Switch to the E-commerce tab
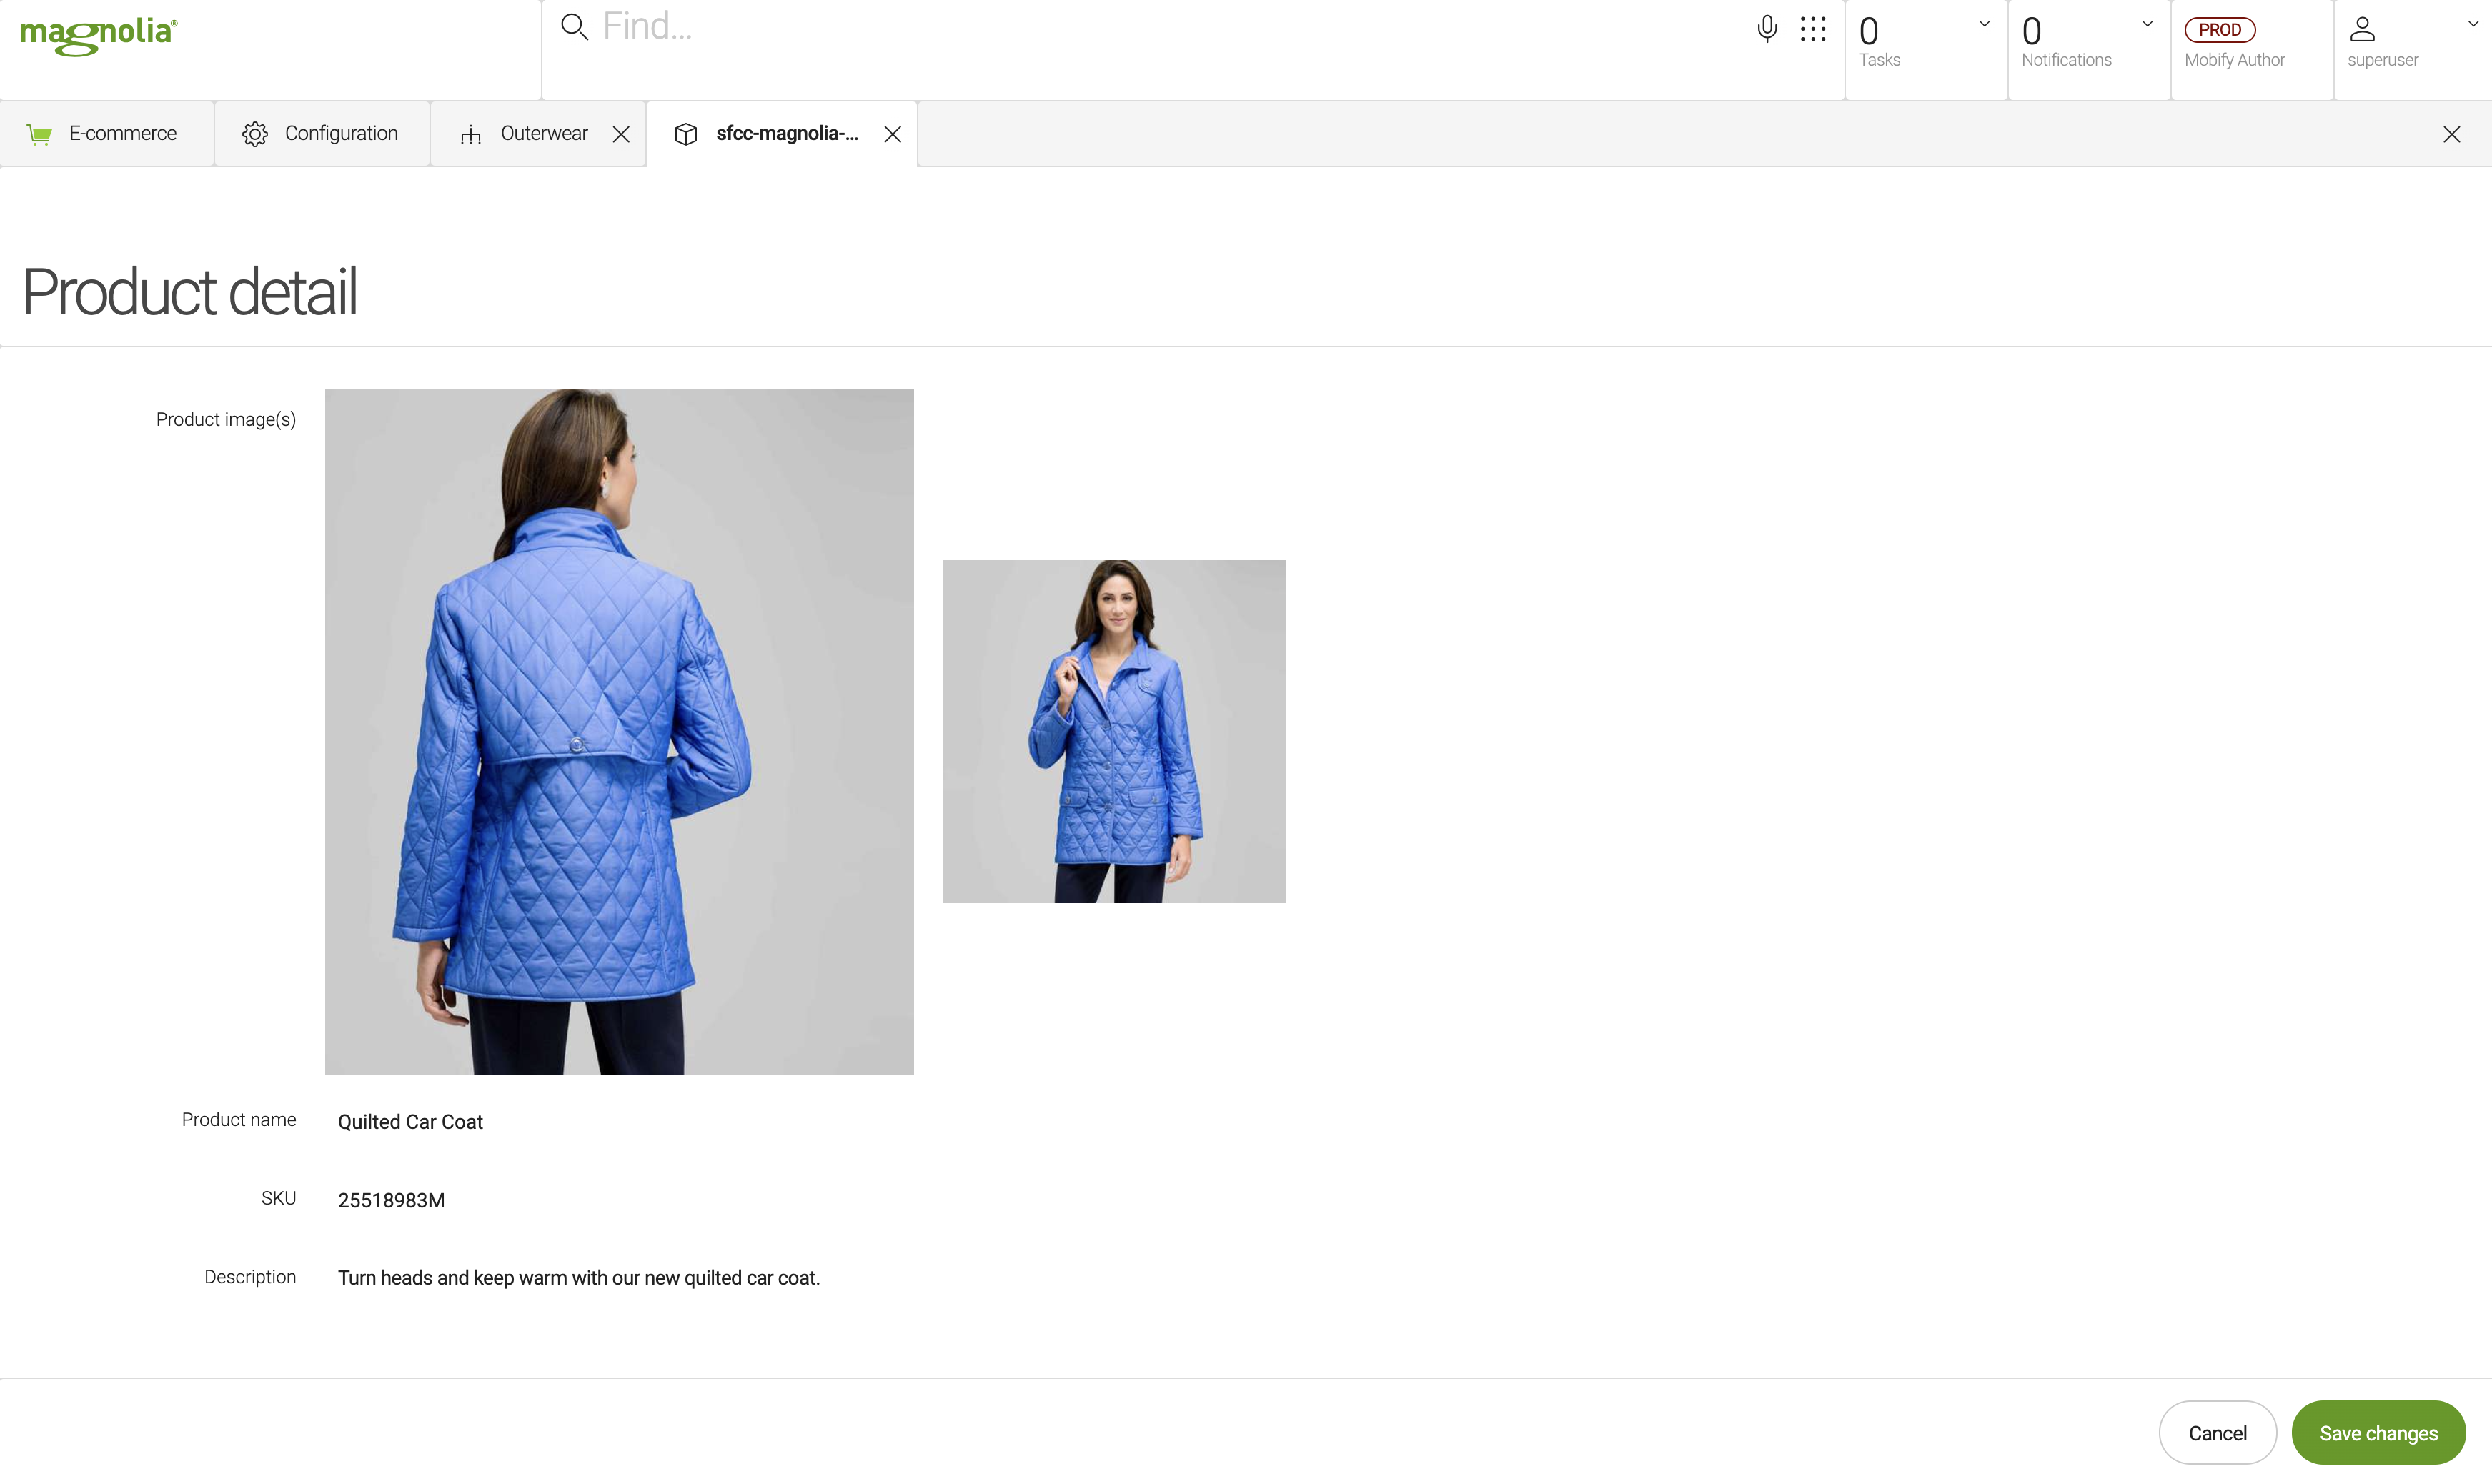The width and height of the screenshot is (2492, 1484). (x=122, y=134)
